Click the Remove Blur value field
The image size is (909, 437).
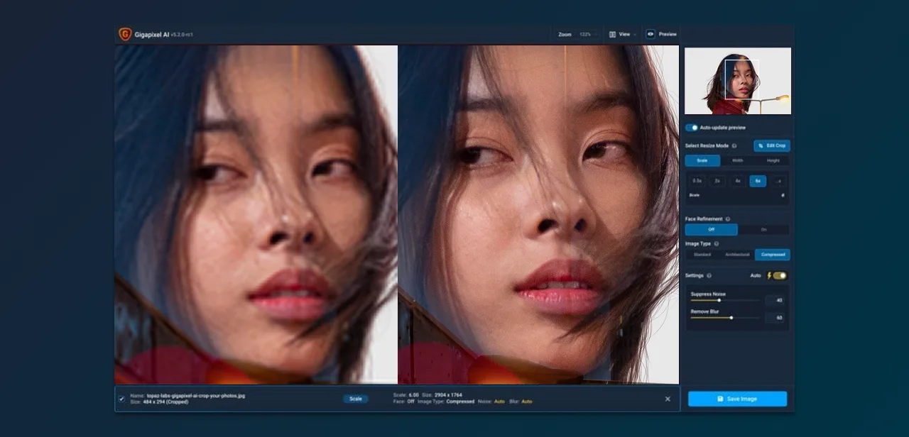coord(775,318)
